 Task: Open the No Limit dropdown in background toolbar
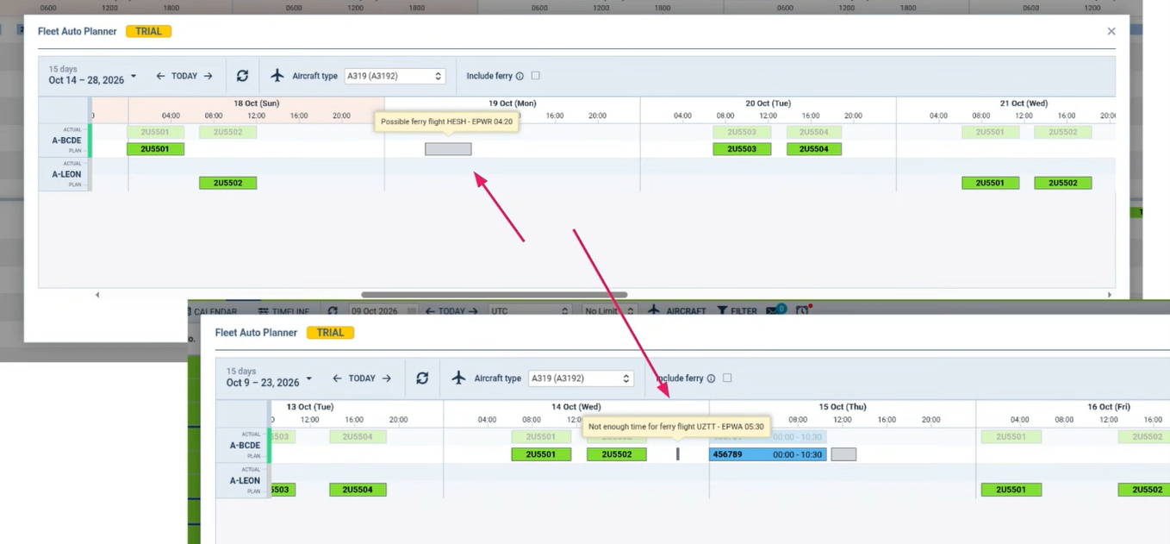pos(608,310)
